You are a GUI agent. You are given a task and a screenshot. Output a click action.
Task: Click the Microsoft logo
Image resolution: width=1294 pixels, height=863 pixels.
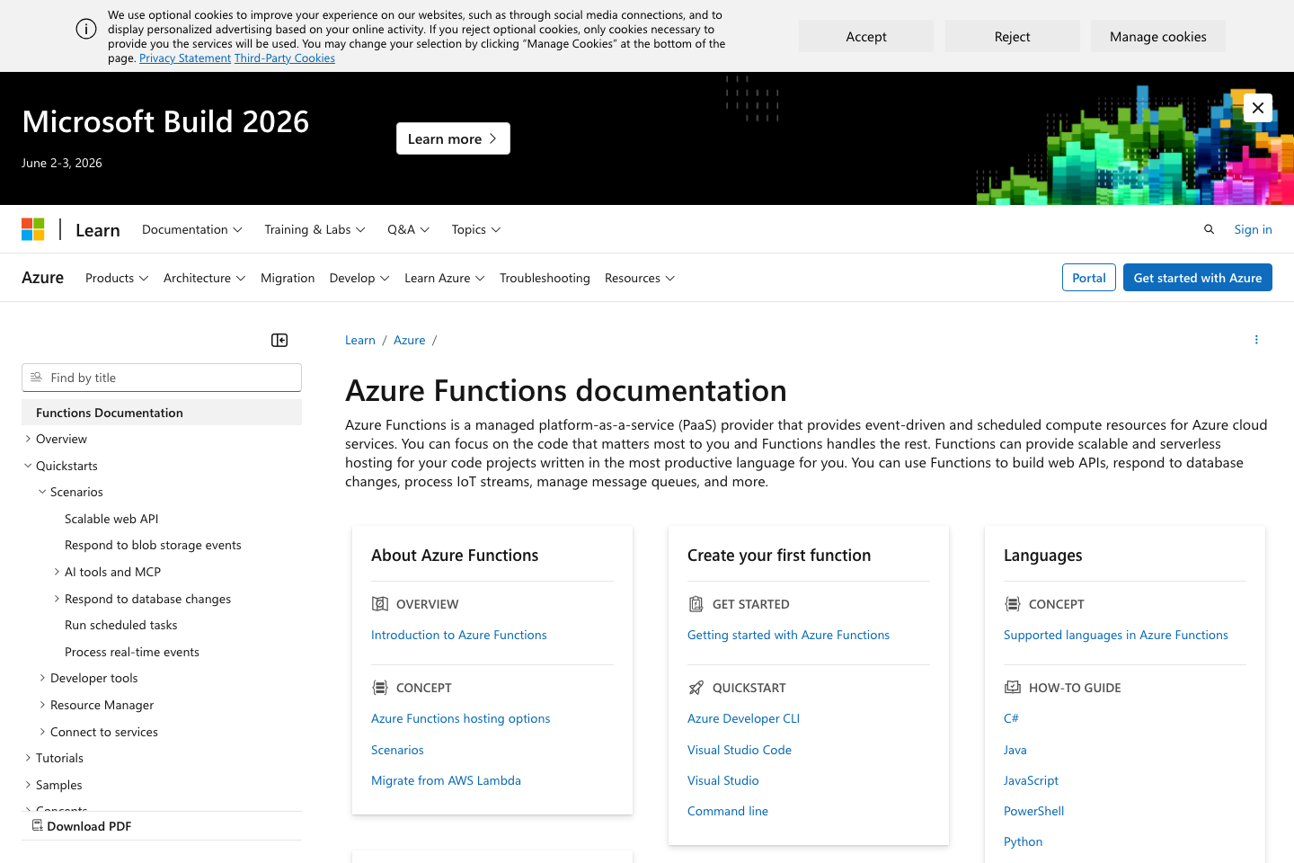point(33,229)
